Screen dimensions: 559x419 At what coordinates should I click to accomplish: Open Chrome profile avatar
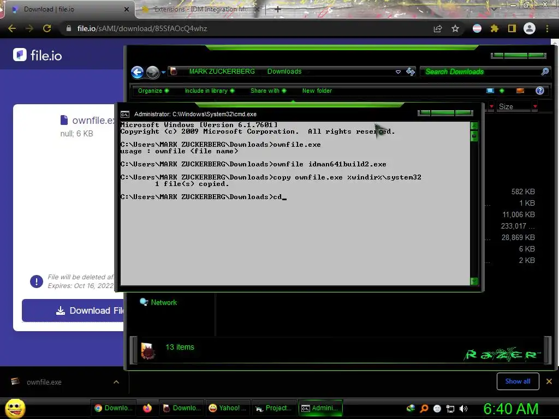click(530, 28)
